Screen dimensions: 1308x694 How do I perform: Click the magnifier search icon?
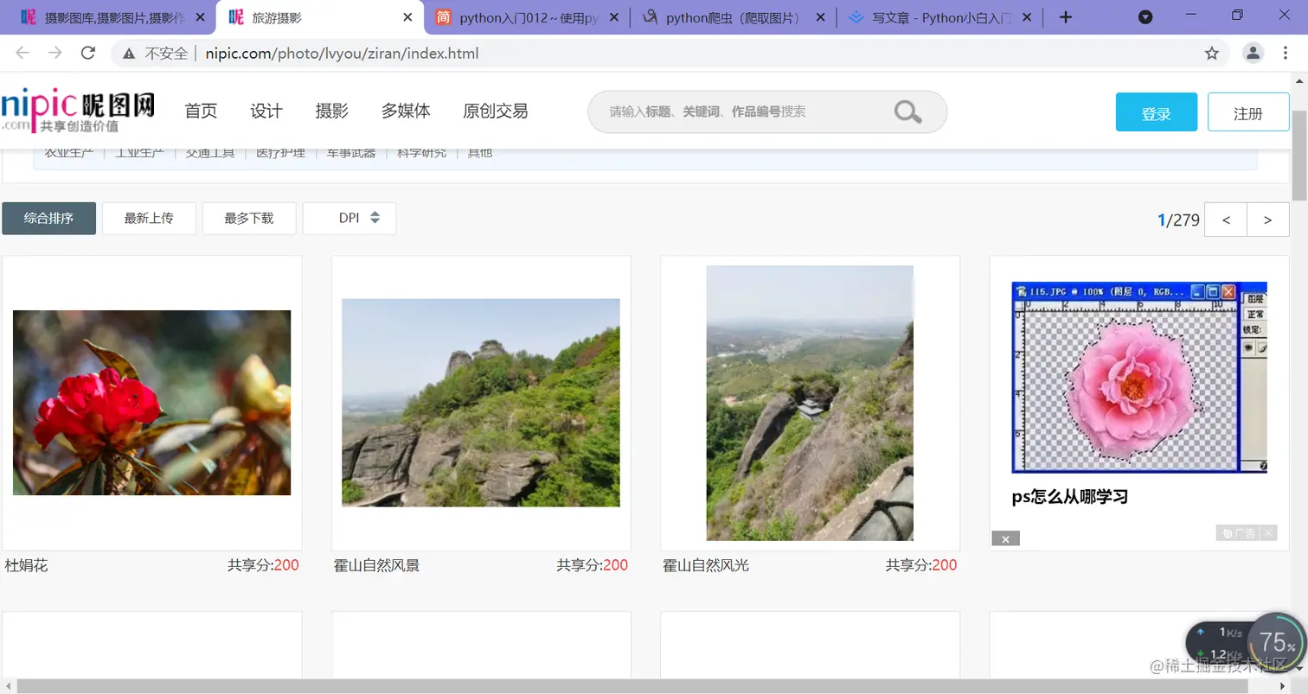(907, 111)
